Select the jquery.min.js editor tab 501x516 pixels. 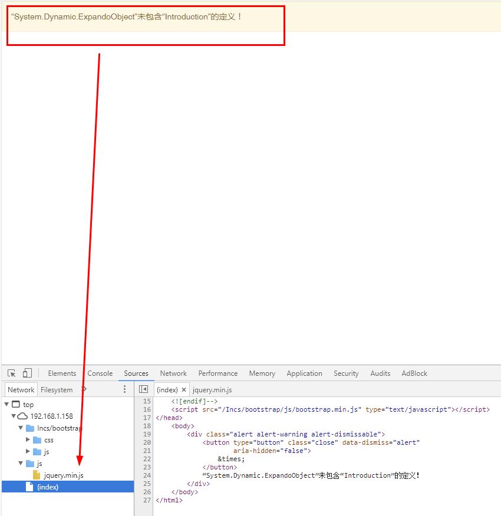(x=212, y=390)
